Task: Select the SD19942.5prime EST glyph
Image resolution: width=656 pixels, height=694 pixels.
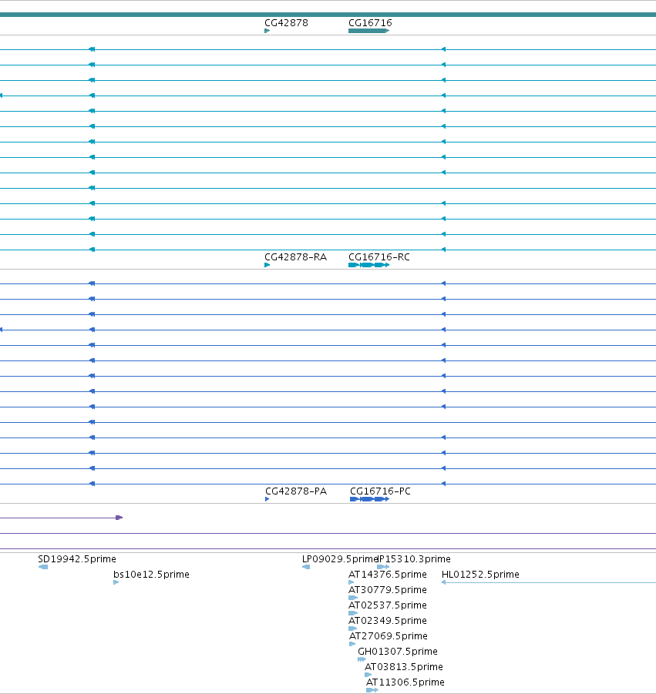Action: (43, 567)
